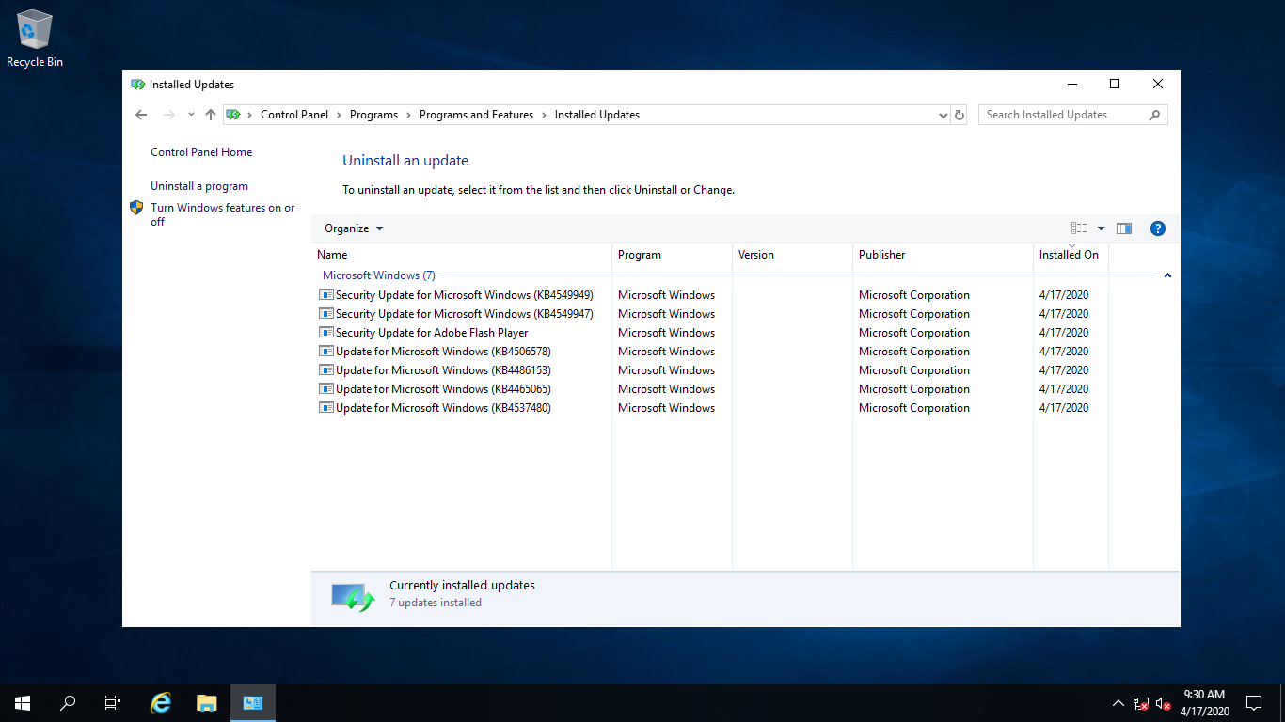1285x722 pixels.
Task: Click the icon beside Adobe Flash Player update
Action: tap(326, 333)
